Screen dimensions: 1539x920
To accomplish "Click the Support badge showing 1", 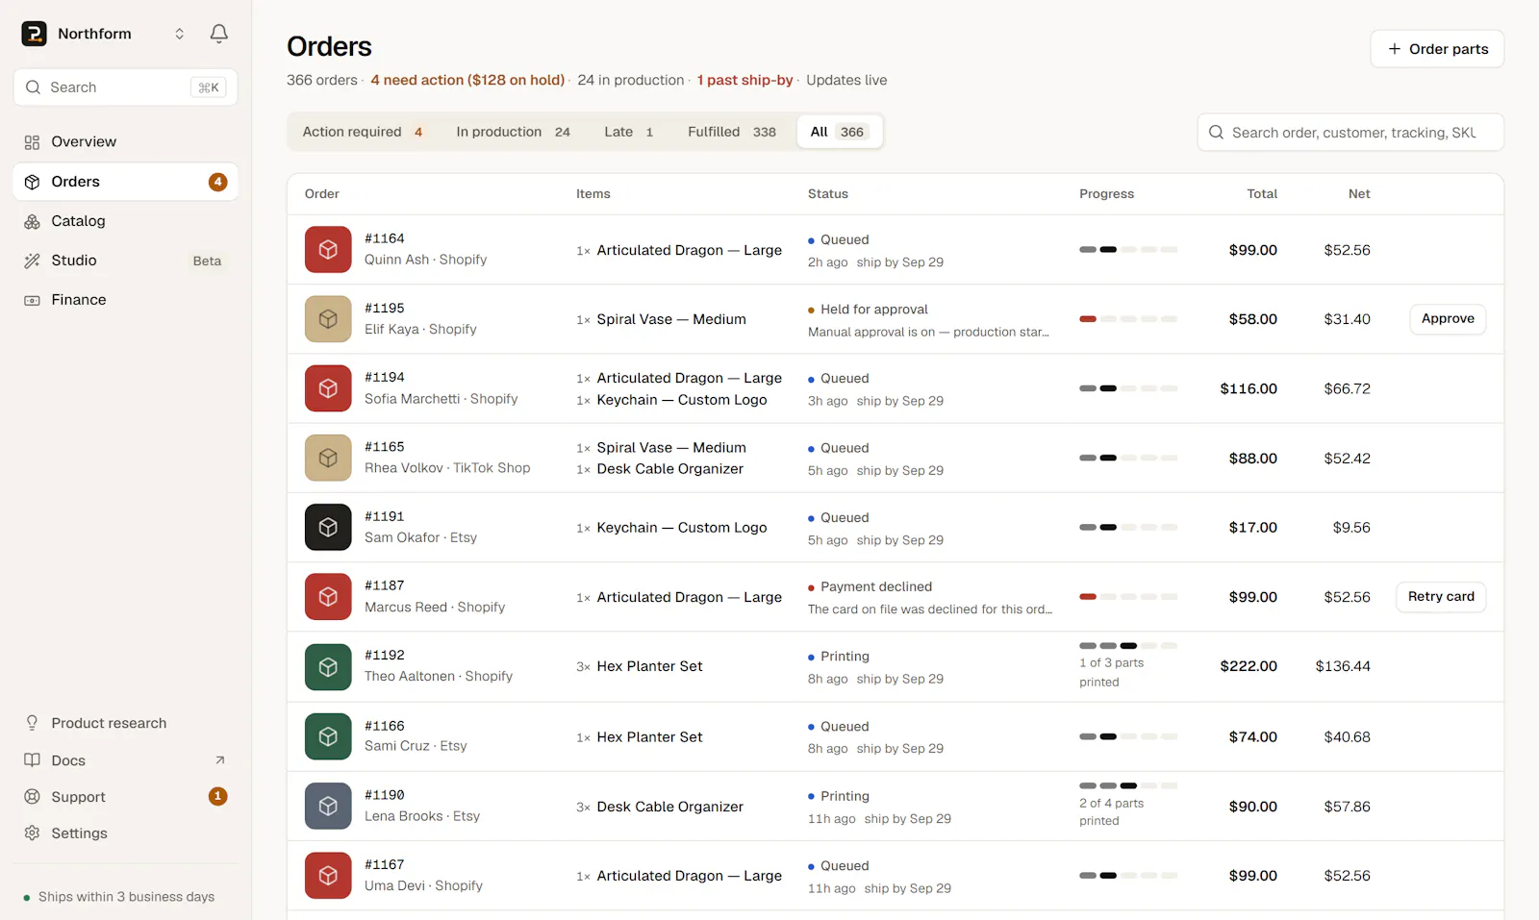I will tap(218, 797).
